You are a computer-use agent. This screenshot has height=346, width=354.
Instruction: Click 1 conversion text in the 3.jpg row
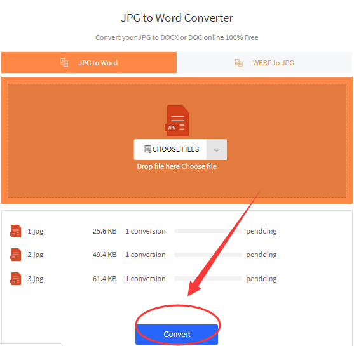[x=146, y=279]
